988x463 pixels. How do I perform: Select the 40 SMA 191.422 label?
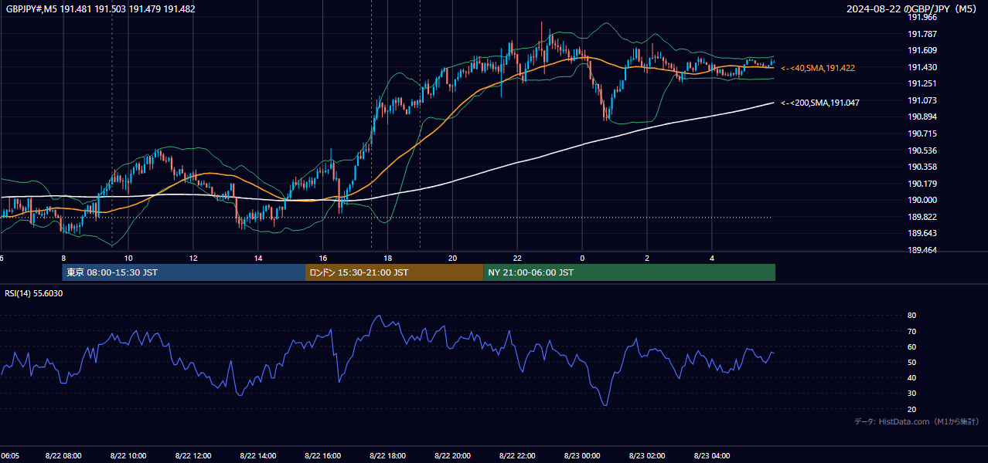(x=818, y=68)
